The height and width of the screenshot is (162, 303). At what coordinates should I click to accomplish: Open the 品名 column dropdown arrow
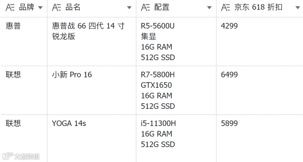click(129, 8)
